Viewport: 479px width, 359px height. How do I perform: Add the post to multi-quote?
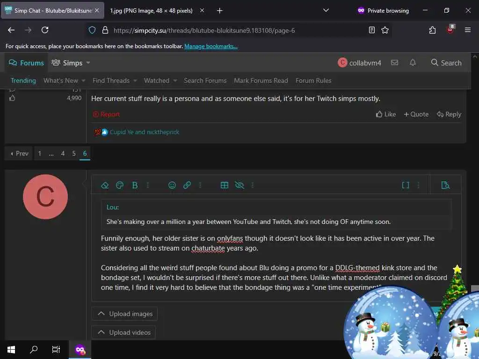click(x=416, y=114)
